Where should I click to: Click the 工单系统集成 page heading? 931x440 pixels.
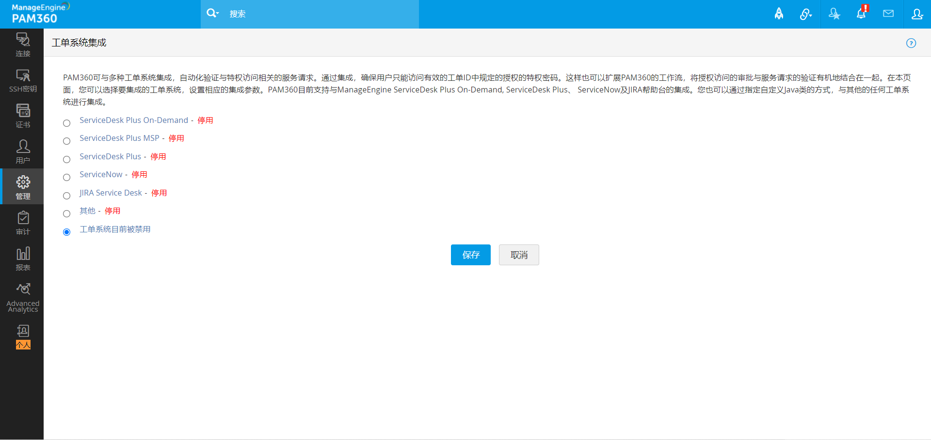(79, 43)
